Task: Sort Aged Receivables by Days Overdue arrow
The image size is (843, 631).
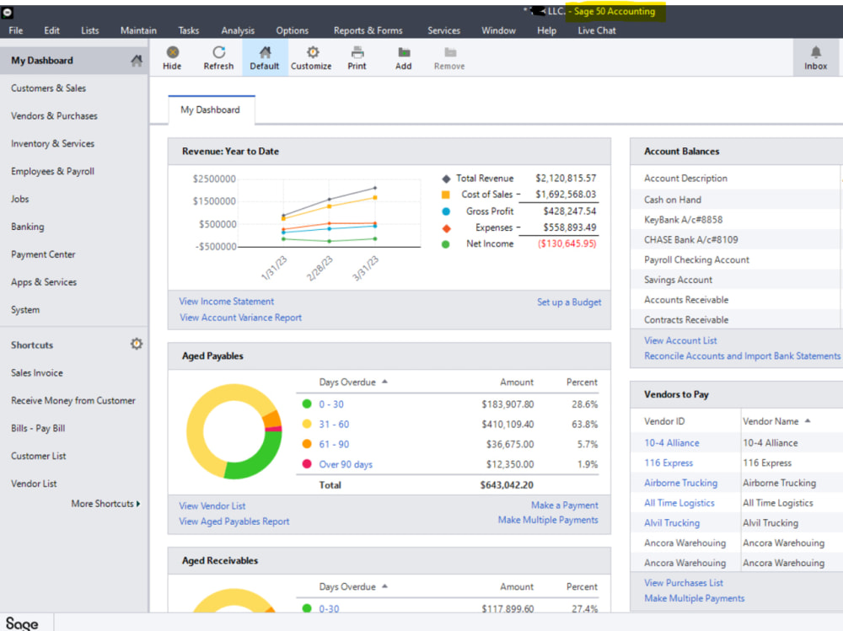Action: coord(385,586)
